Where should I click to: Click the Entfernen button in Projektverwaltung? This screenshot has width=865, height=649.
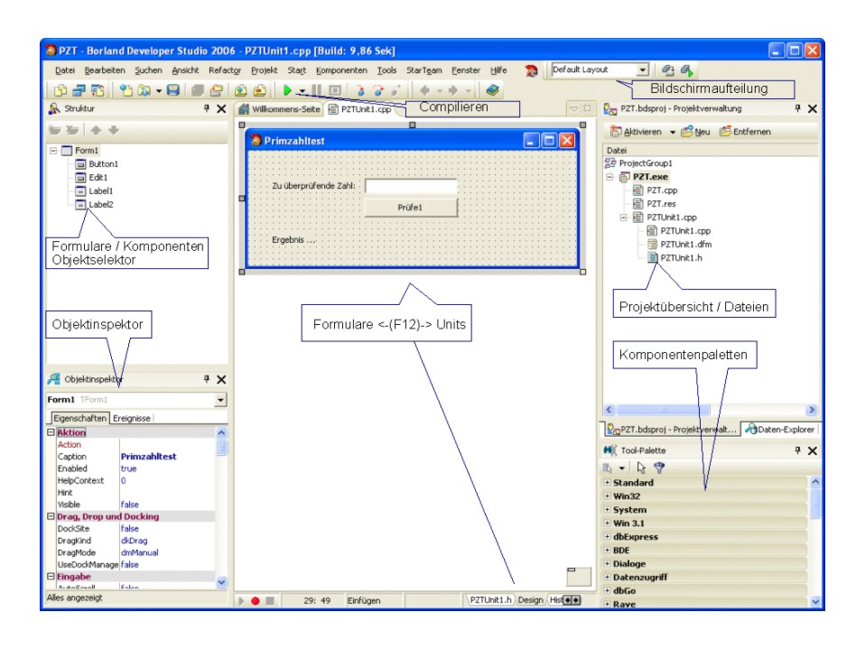(x=745, y=132)
